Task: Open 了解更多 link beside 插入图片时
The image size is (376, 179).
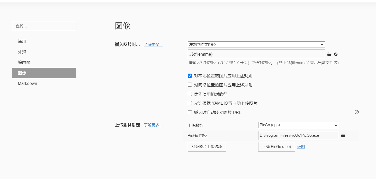Action: pyautogui.click(x=153, y=44)
